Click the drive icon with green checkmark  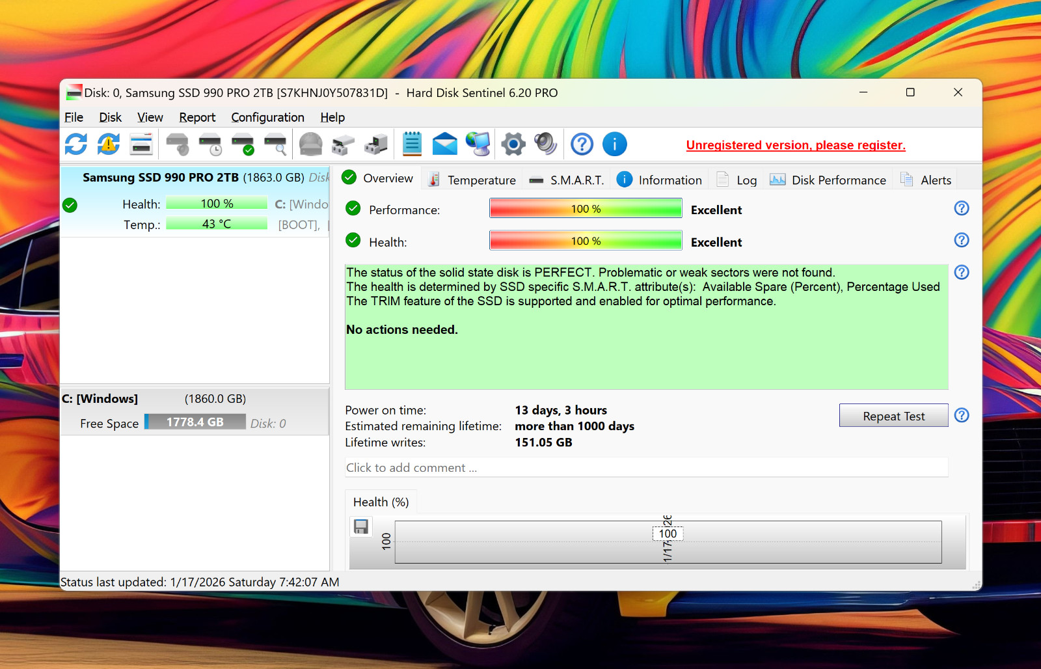coord(243,144)
